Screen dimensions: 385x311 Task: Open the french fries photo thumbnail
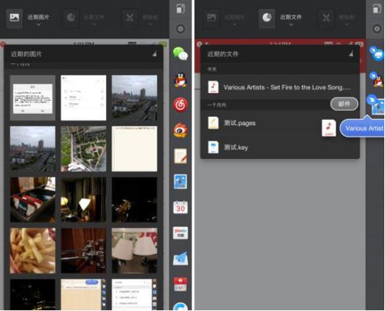click(x=33, y=251)
